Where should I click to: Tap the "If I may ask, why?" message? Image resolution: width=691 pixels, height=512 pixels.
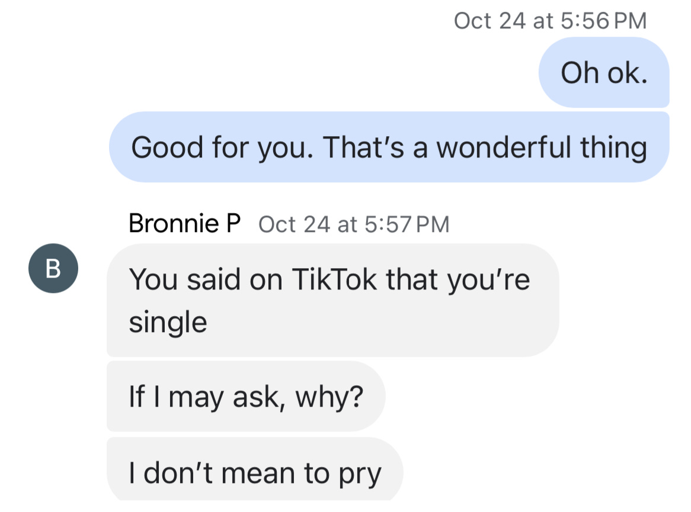[246, 396]
